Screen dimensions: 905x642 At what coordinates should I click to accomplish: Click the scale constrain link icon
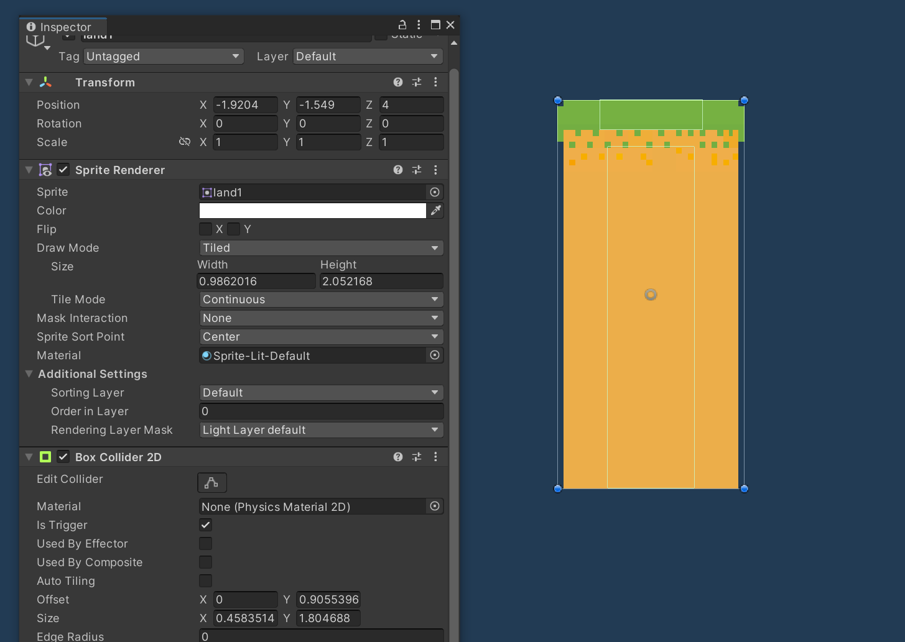[185, 142]
